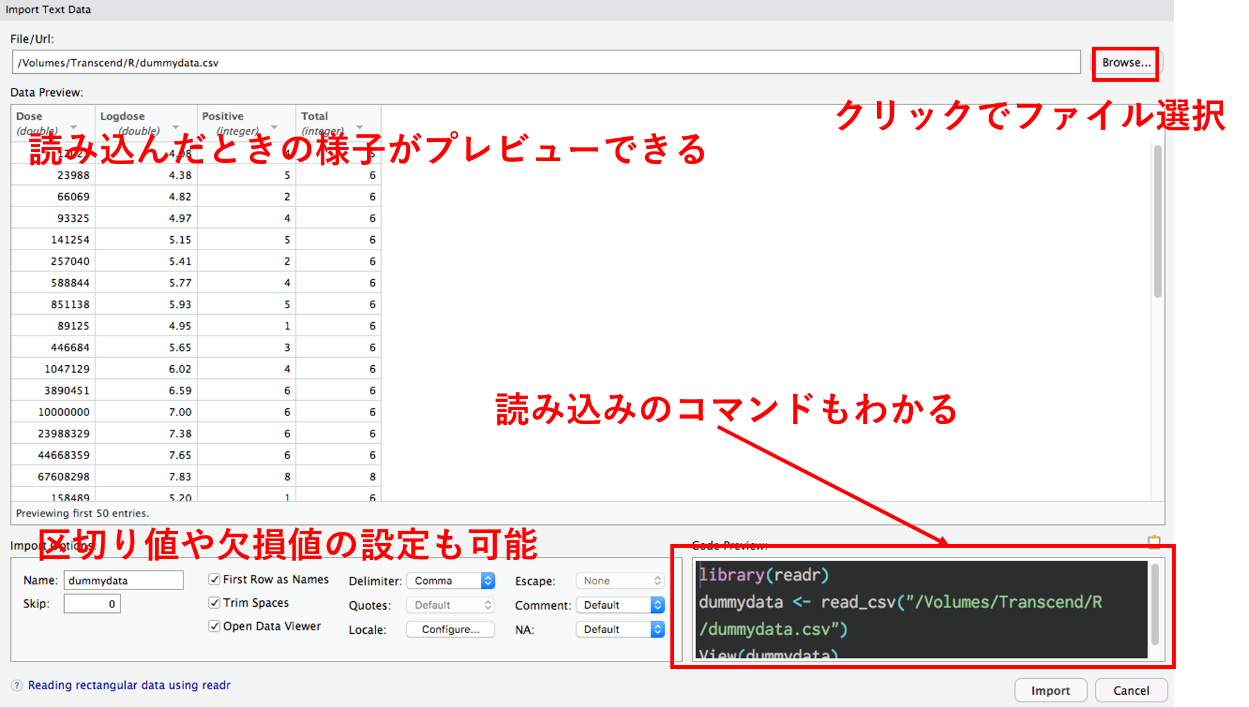The height and width of the screenshot is (707, 1249).
Task: Configure the Locale settings
Action: click(x=450, y=628)
